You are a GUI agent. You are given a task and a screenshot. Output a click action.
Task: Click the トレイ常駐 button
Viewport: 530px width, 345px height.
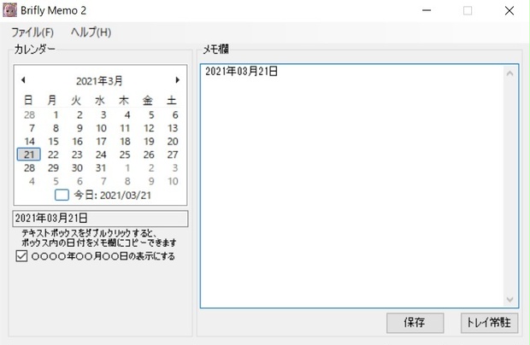click(x=489, y=323)
